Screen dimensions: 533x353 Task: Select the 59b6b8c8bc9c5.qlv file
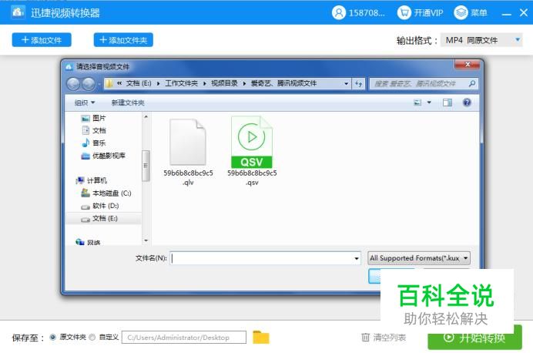(x=188, y=152)
